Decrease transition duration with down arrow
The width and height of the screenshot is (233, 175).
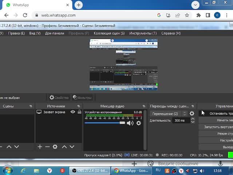[193, 122]
